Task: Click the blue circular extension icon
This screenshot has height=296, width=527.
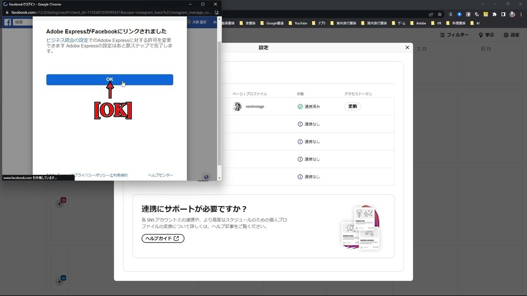Action: click(x=459, y=14)
